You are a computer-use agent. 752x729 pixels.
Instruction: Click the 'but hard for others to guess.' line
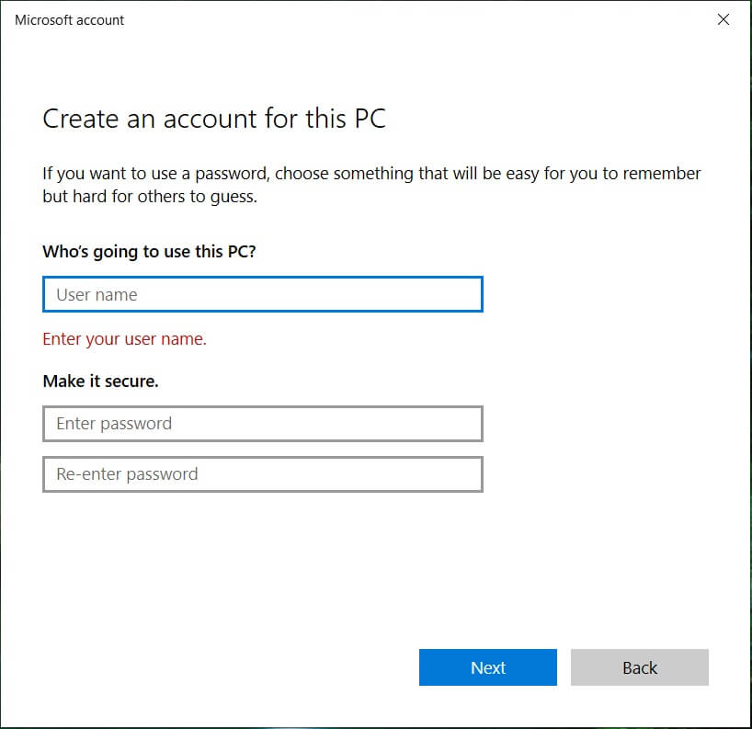[150, 197]
